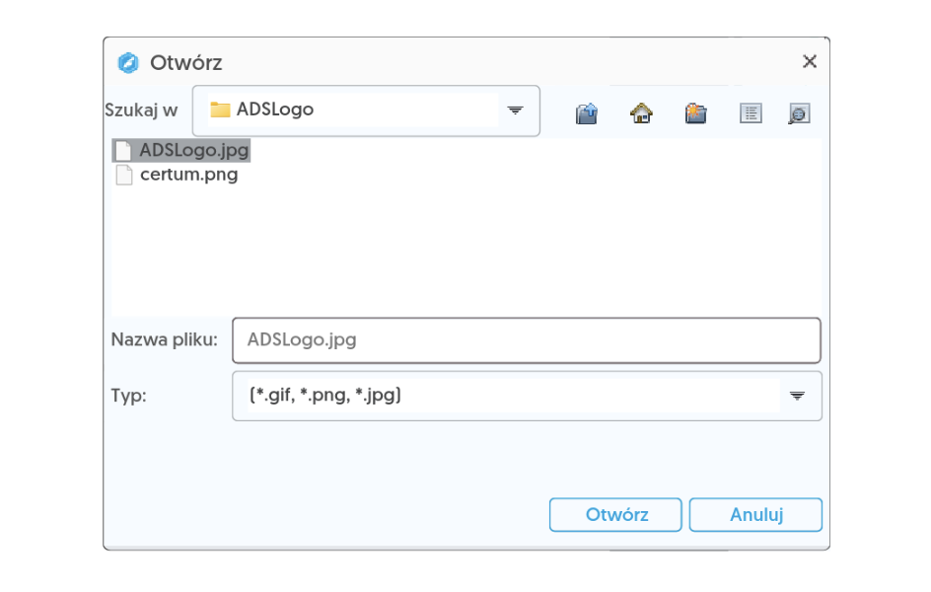The width and height of the screenshot is (931, 592).
Task: Select the certum.png file in the list
Action: click(188, 176)
